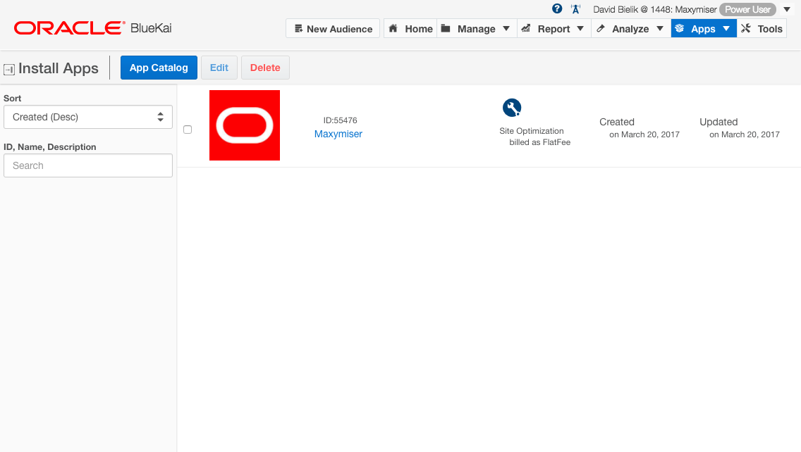Open the Apps menu
801x452 pixels.
(x=704, y=29)
